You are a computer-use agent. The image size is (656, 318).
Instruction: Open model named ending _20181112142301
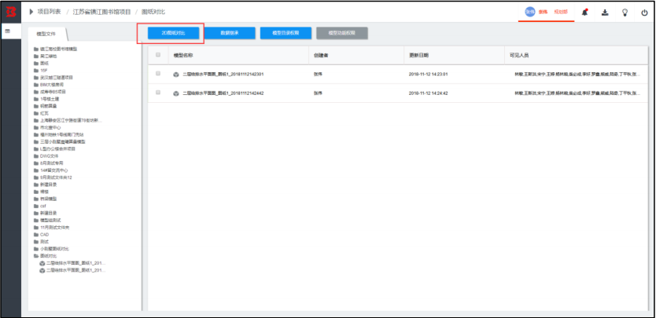(223, 75)
